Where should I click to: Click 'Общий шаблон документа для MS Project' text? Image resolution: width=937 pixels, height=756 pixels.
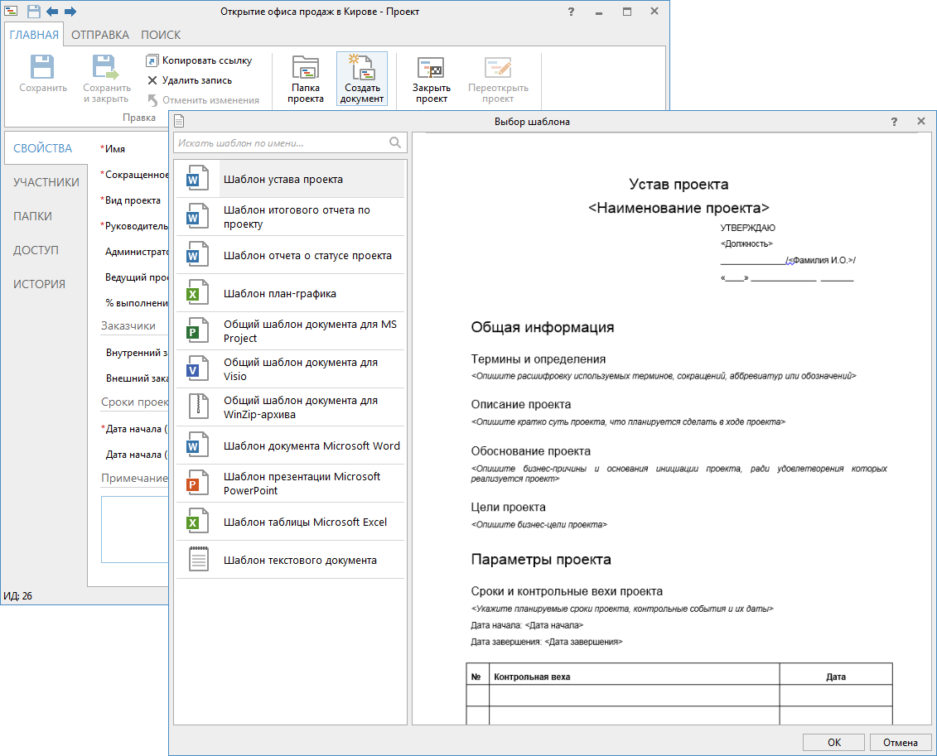tap(310, 331)
